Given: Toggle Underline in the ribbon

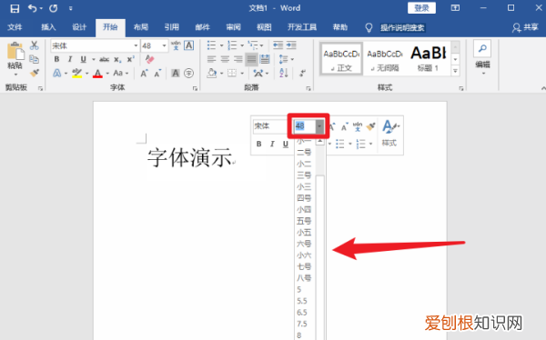Looking at the screenshot, I should (83, 59).
